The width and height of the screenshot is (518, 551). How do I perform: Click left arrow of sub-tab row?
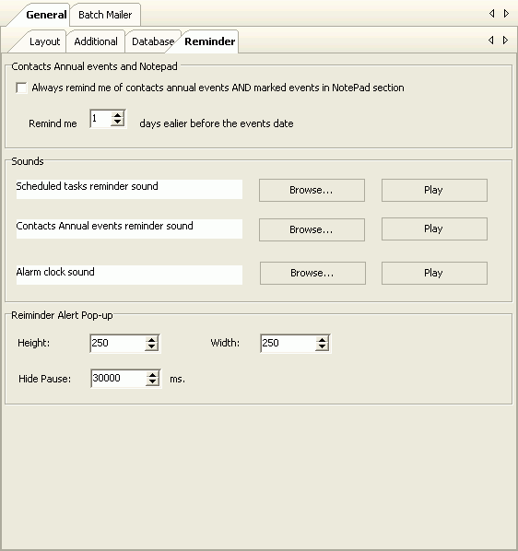[491, 41]
